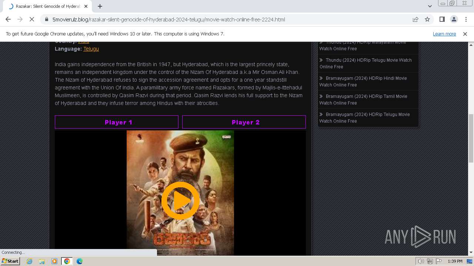
Task: Open the Action Center flag icon
Action: [x=439, y=261]
